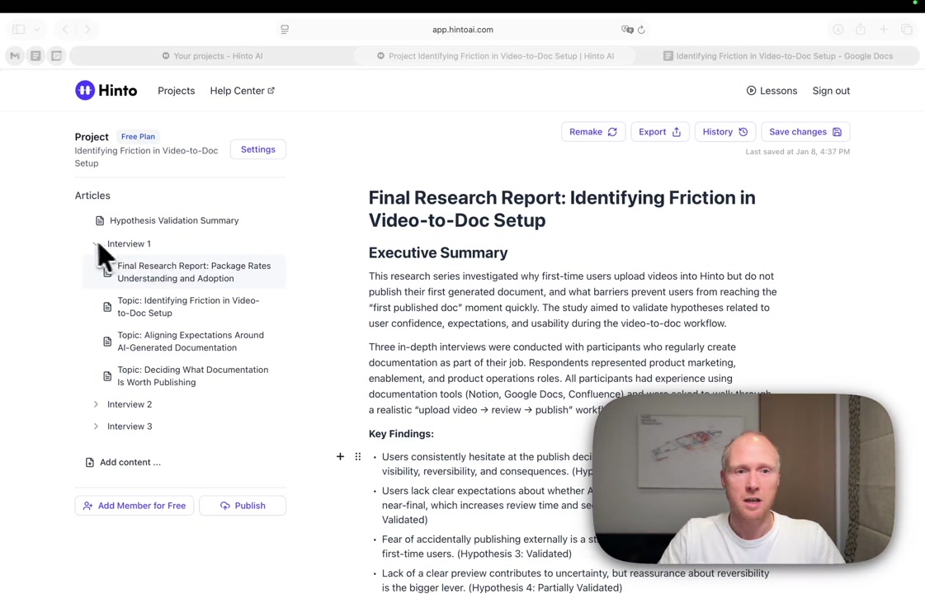Click the Add content option

[x=130, y=462]
